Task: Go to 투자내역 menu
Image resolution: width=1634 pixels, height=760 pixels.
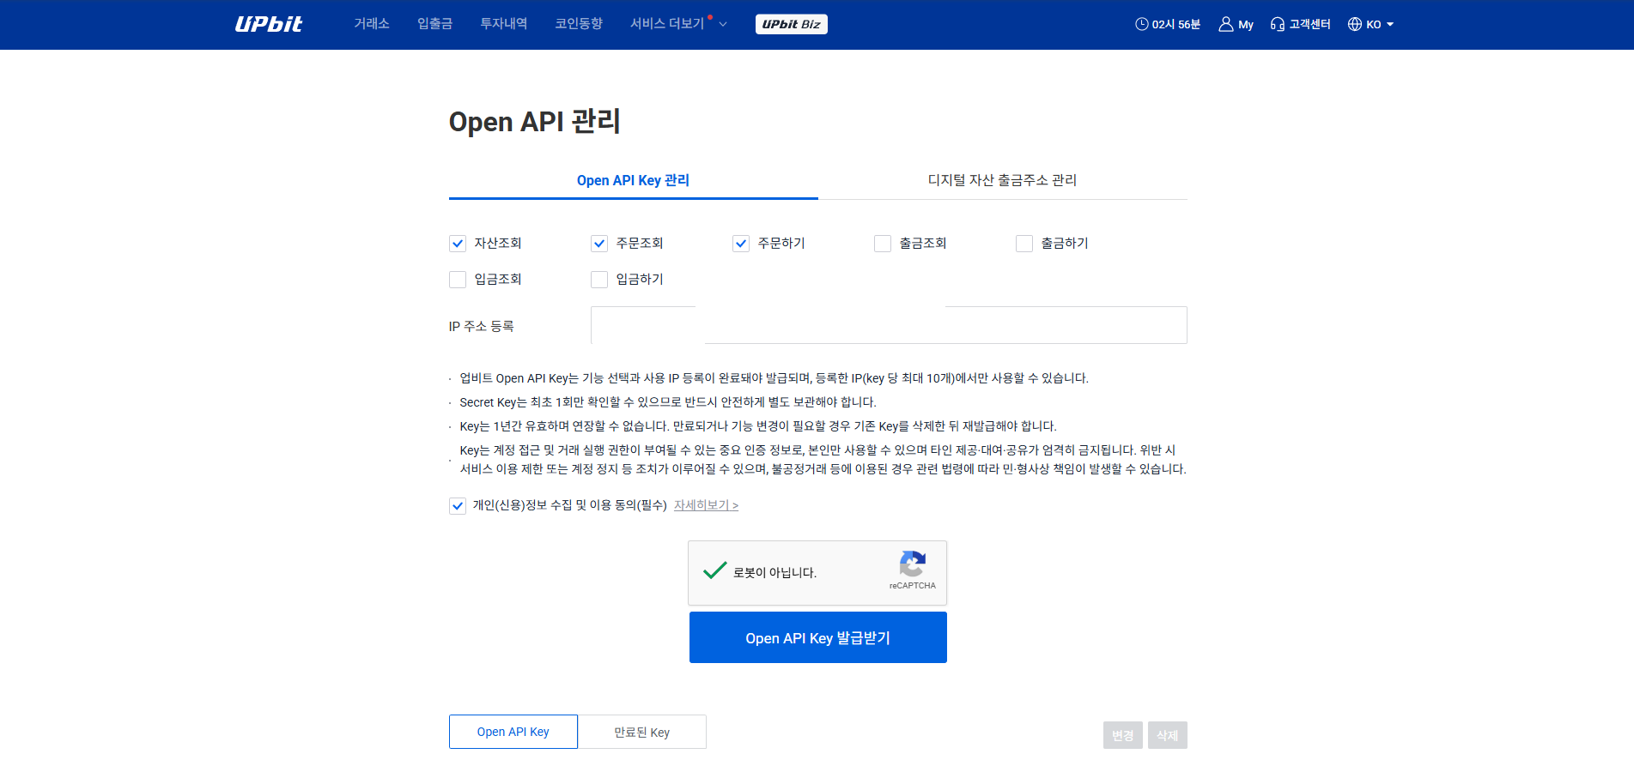Action: 504,24
